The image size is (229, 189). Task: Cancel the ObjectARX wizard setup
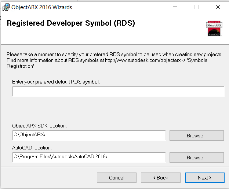tap(117, 178)
